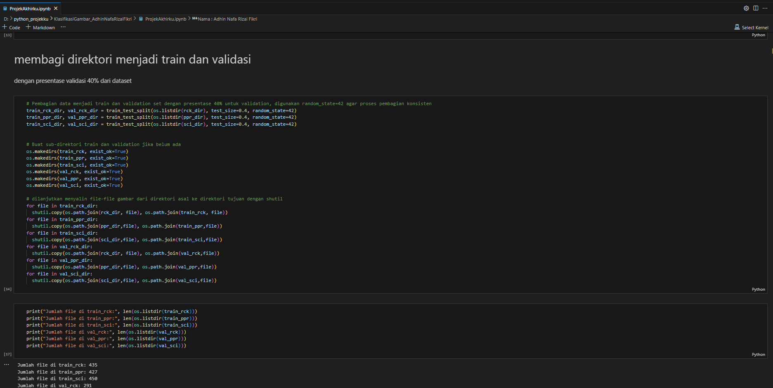Click the Select Kernel computer icon
The width and height of the screenshot is (773, 388).
(737, 27)
